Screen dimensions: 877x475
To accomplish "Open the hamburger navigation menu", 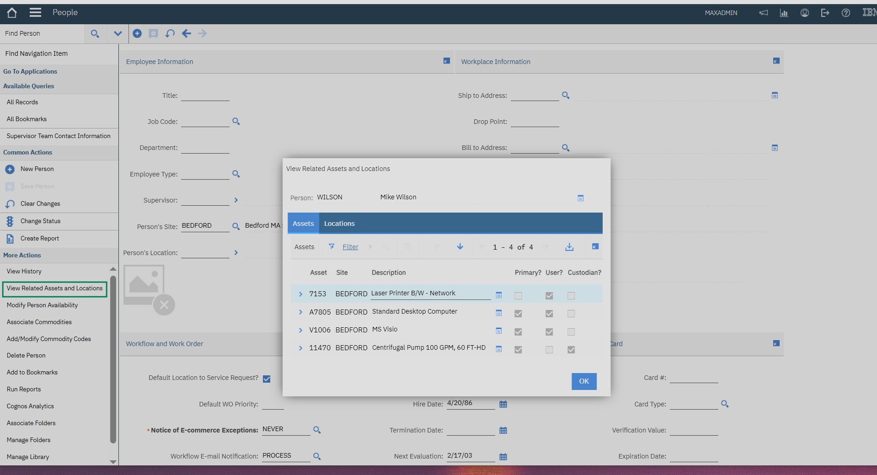I will [x=35, y=13].
